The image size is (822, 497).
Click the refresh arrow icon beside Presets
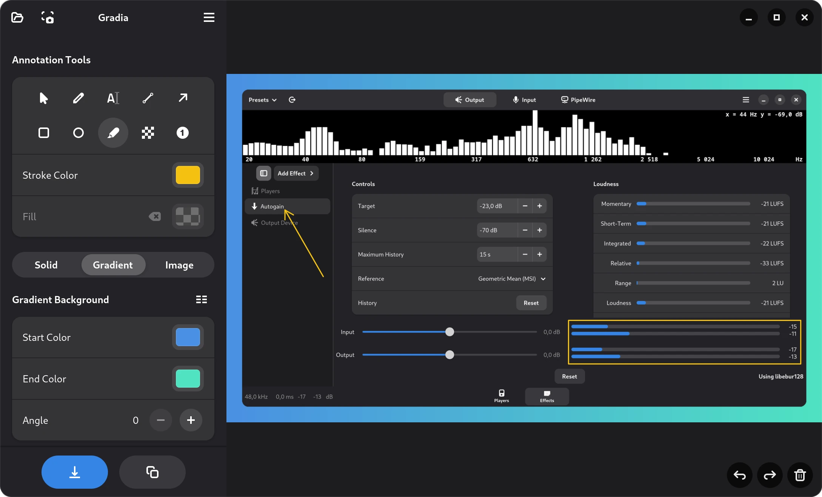click(292, 100)
